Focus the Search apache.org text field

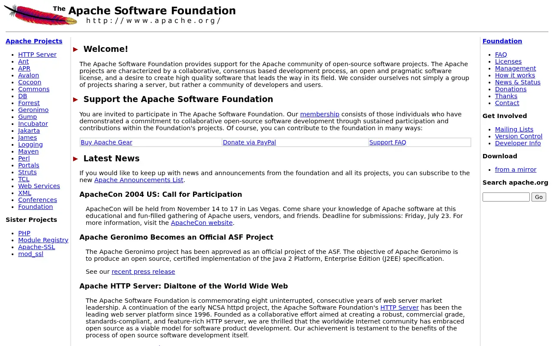tap(506, 197)
